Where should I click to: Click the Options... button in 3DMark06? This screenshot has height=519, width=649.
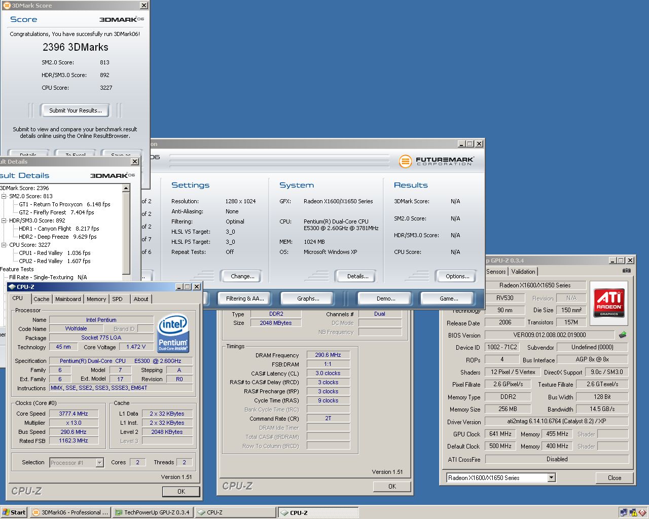click(x=457, y=276)
